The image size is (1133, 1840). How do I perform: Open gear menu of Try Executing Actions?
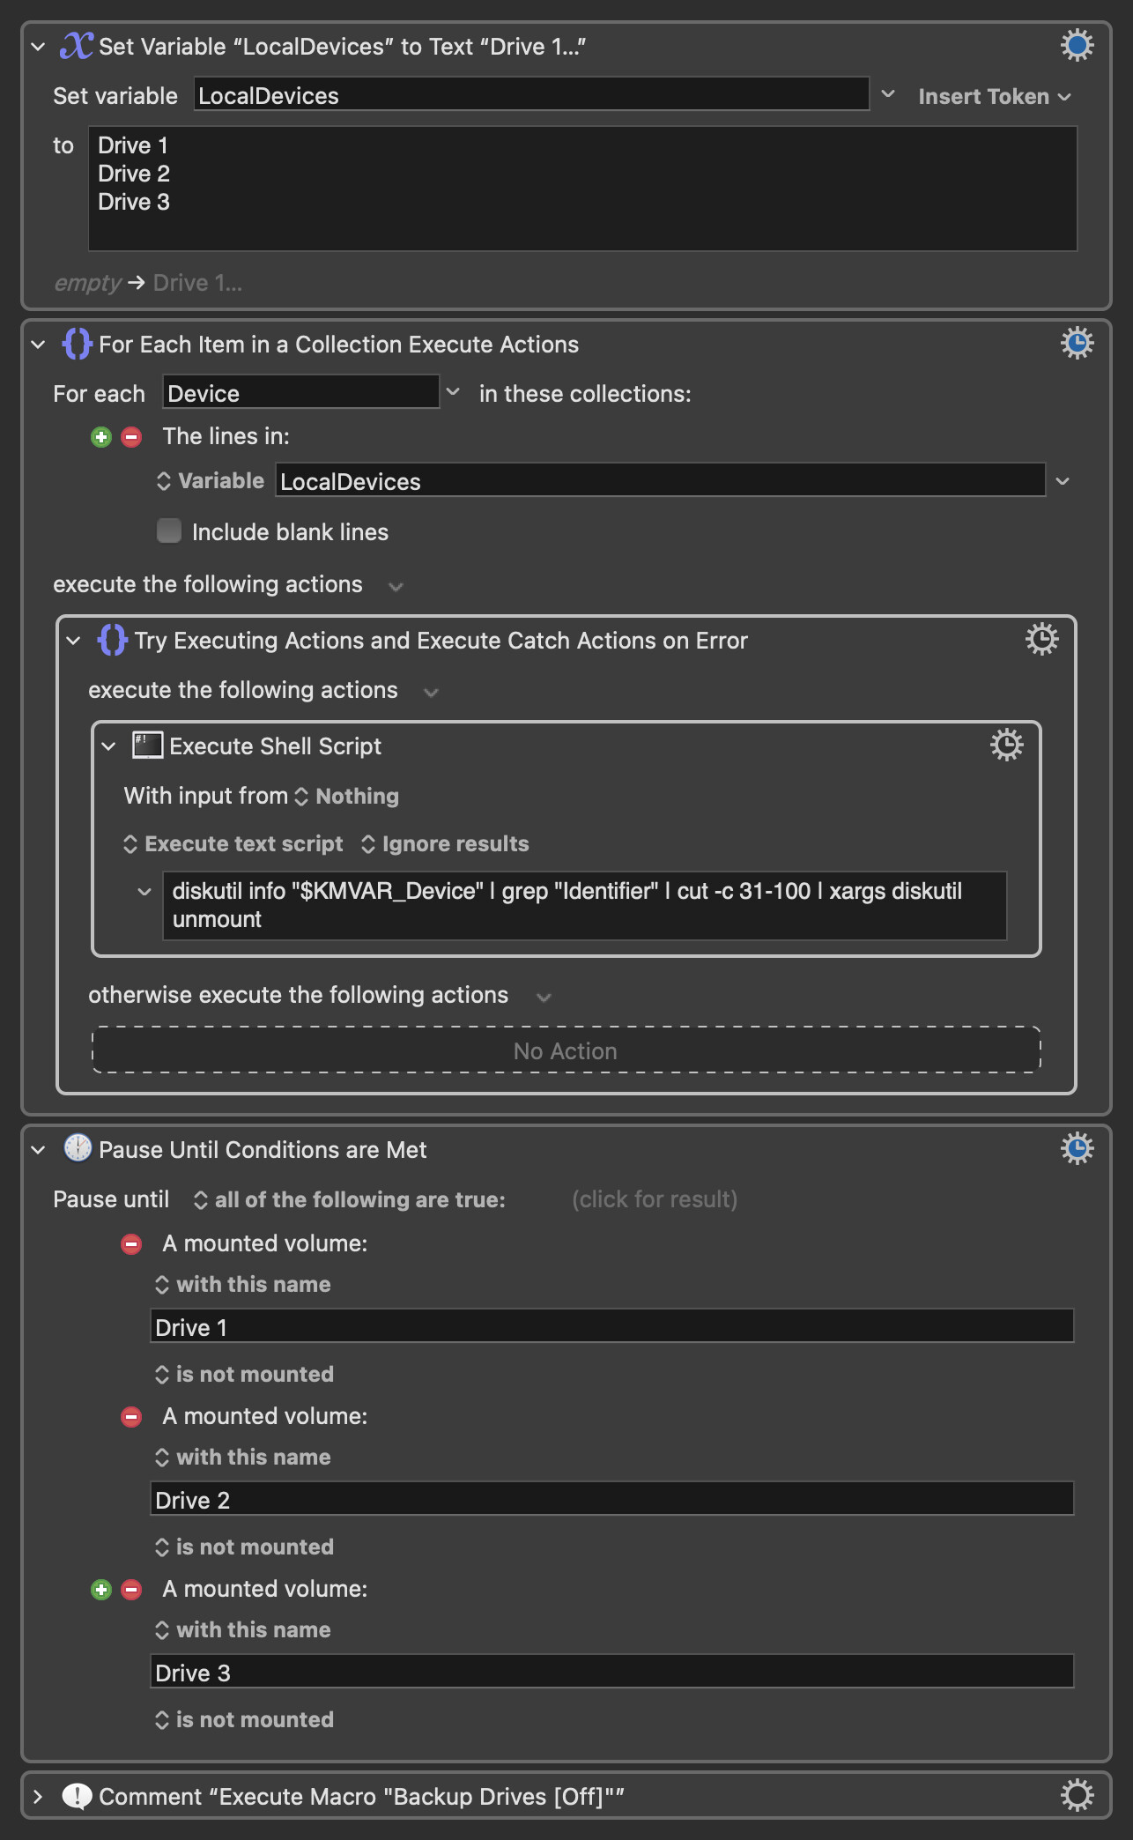(1041, 639)
